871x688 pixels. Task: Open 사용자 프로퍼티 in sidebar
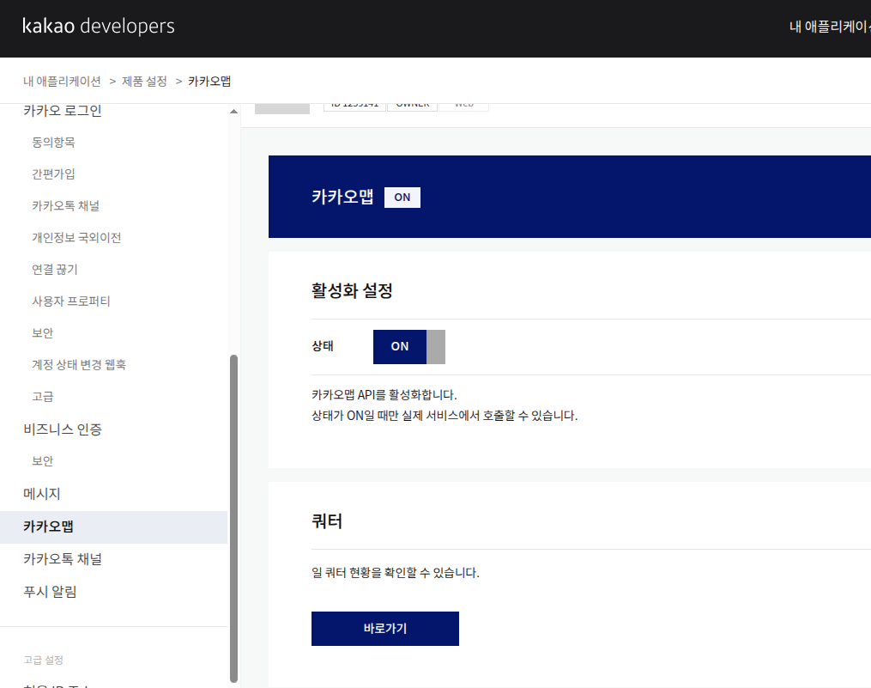pos(71,301)
